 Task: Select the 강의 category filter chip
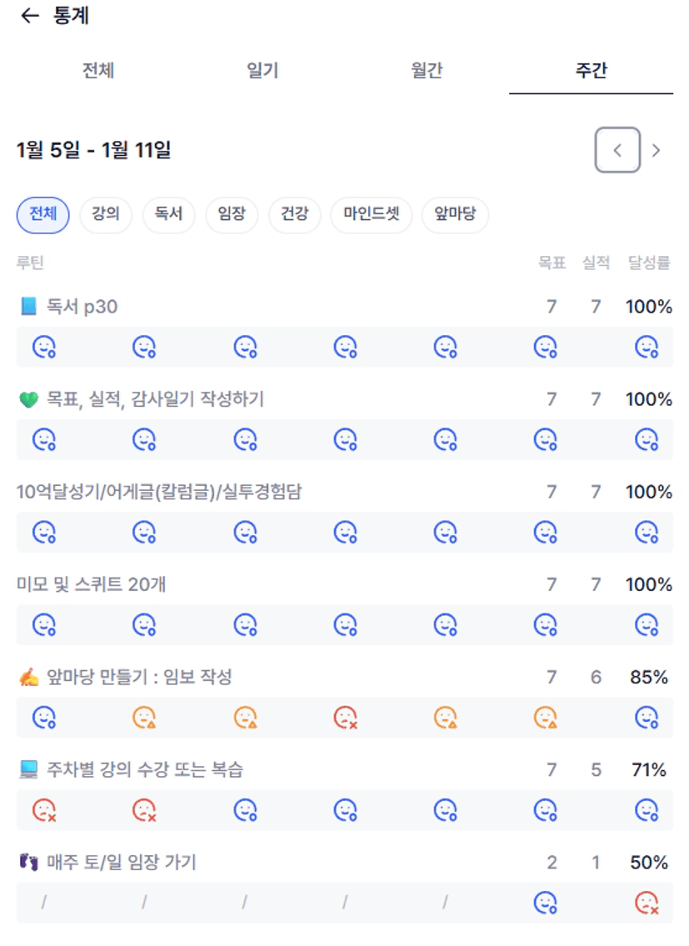(106, 214)
